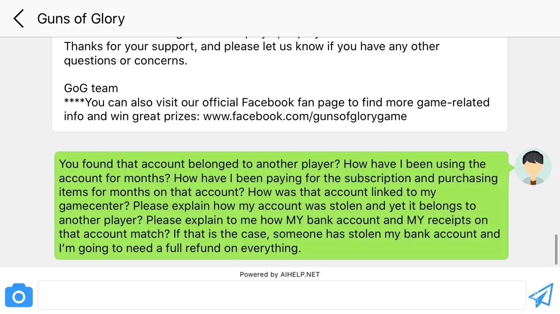Select the white GoG support reply bubble
This screenshot has width=560, height=314.
coord(280,84)
